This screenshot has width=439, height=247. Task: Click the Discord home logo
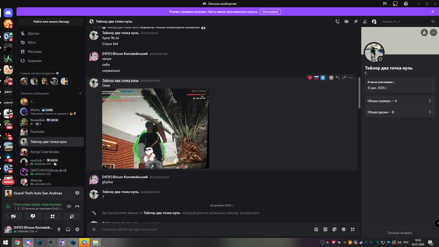(x=8, y=13)
